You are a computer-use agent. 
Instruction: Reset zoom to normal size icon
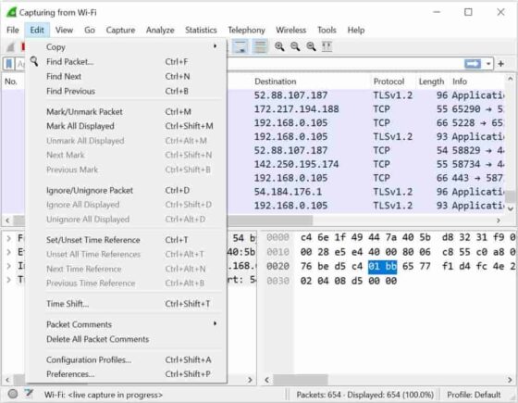311,46
